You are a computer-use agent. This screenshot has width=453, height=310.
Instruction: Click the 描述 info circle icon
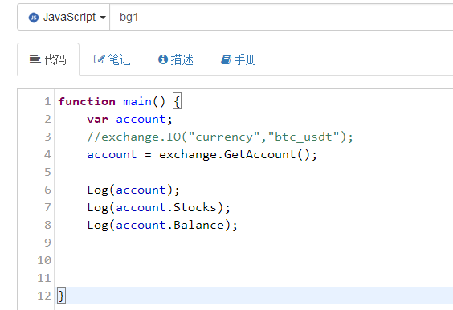[163, 59]
